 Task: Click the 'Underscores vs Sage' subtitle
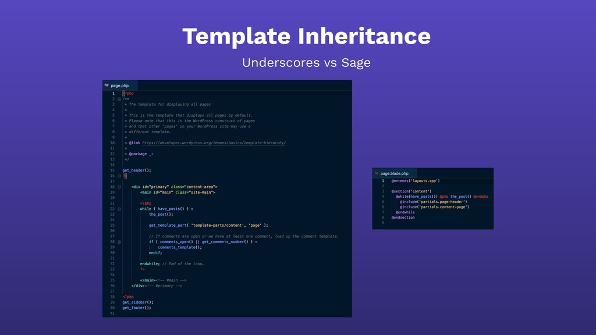[x=306, y=63]
